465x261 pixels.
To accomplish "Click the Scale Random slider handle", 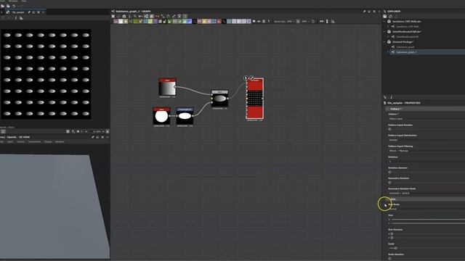I will [389, 258].
